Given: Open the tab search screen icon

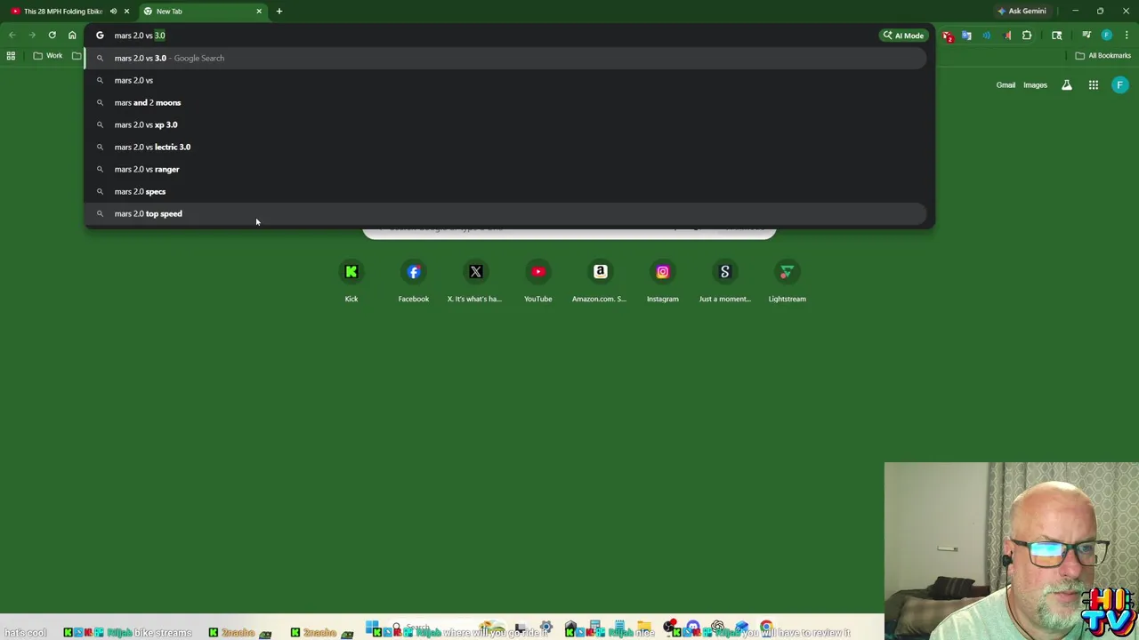Looking at the screenshot, I should (1057, 36).
